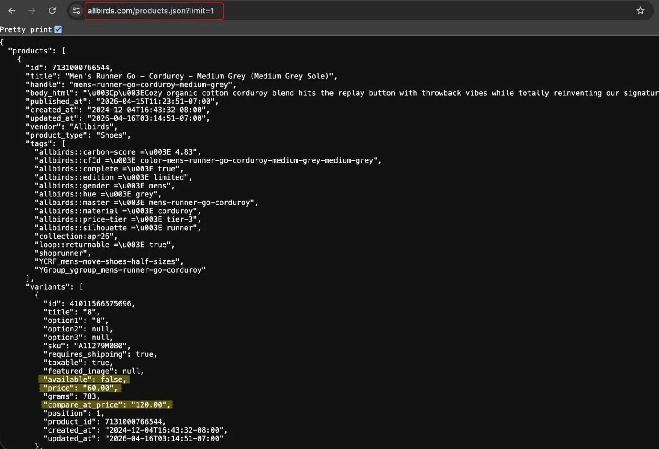Go back to the previous page

click(12, 11)
